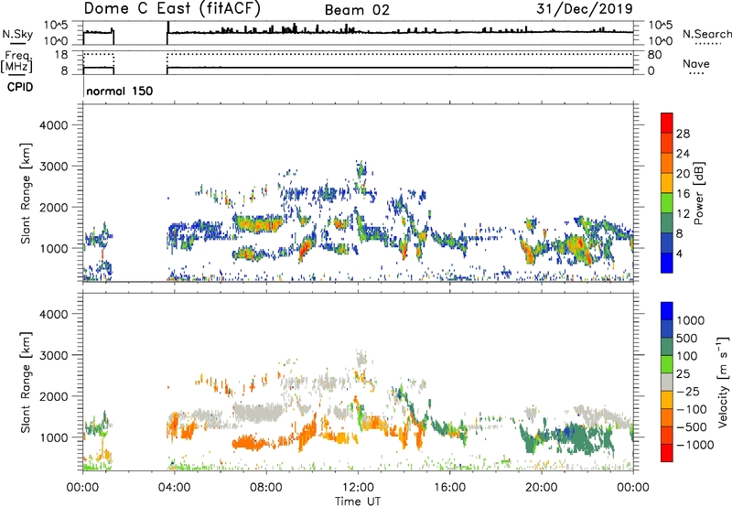Screen dimensions: 732x507
Task: Click the 'Freq. [MHz]' label
Action: (16, 61)
